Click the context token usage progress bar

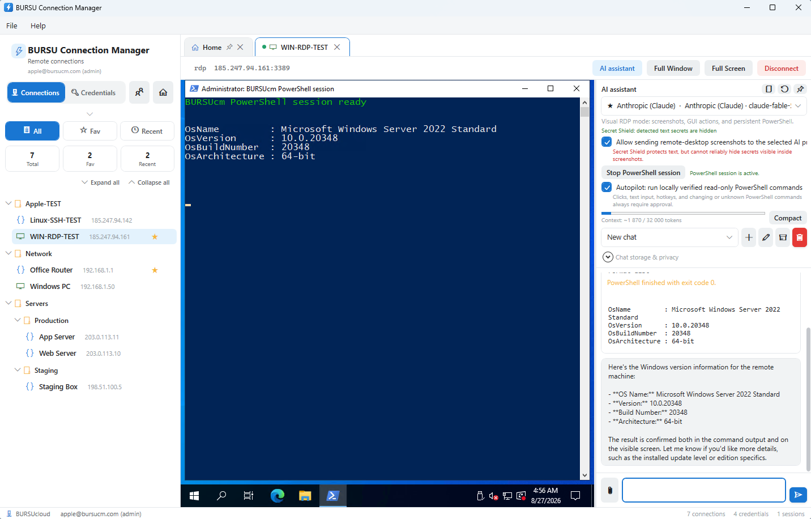click(x=683, y=214)
